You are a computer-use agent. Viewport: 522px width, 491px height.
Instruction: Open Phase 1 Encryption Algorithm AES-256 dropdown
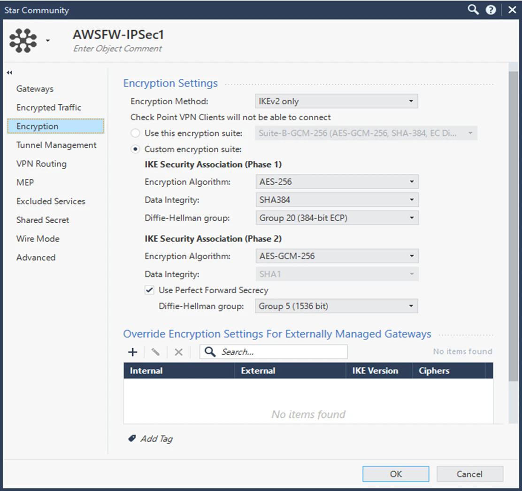[337, 182]
